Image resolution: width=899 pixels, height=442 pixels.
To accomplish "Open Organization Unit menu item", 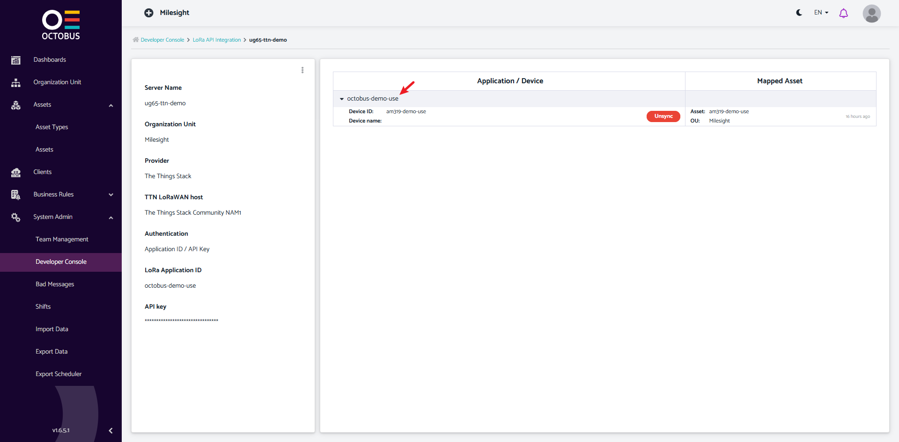I will point(57,82).
